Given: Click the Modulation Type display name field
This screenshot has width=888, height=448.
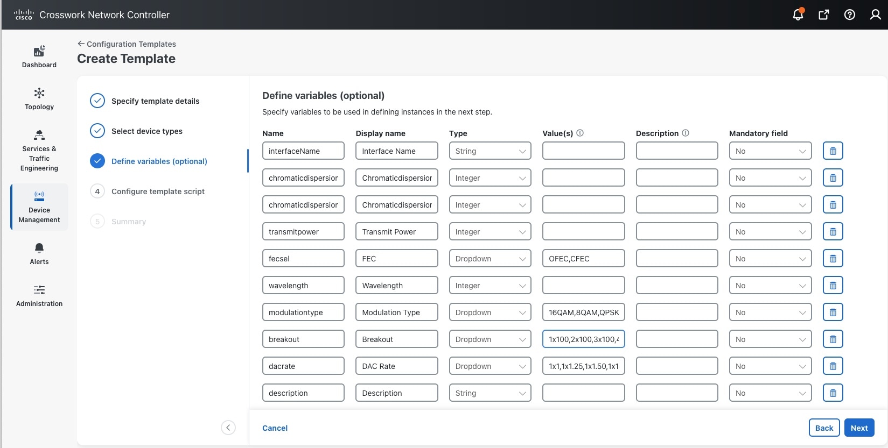Looking at the screenshot, I should (397, 312).
